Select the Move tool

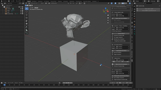point(27,15)
